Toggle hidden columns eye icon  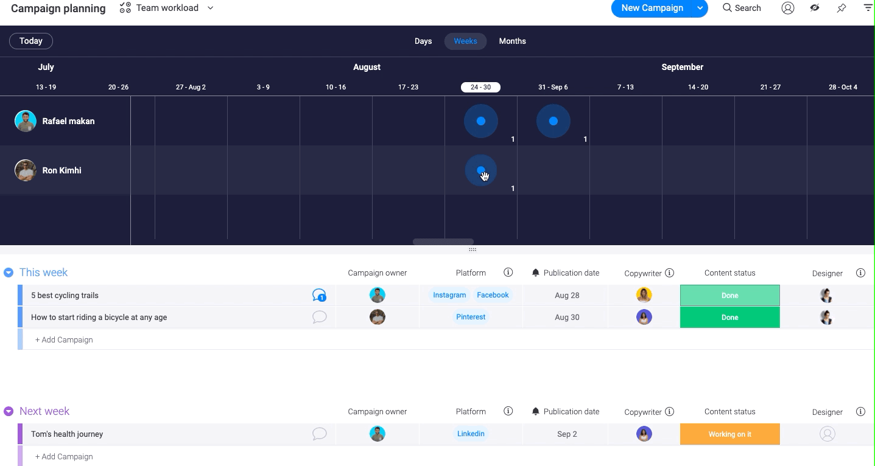pos(815,8)
